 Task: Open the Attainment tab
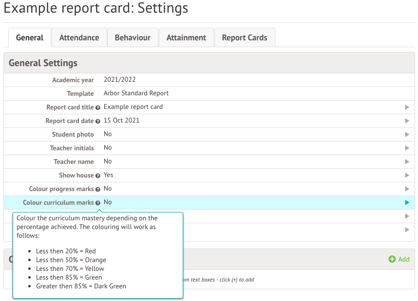[x=186, y=37]
